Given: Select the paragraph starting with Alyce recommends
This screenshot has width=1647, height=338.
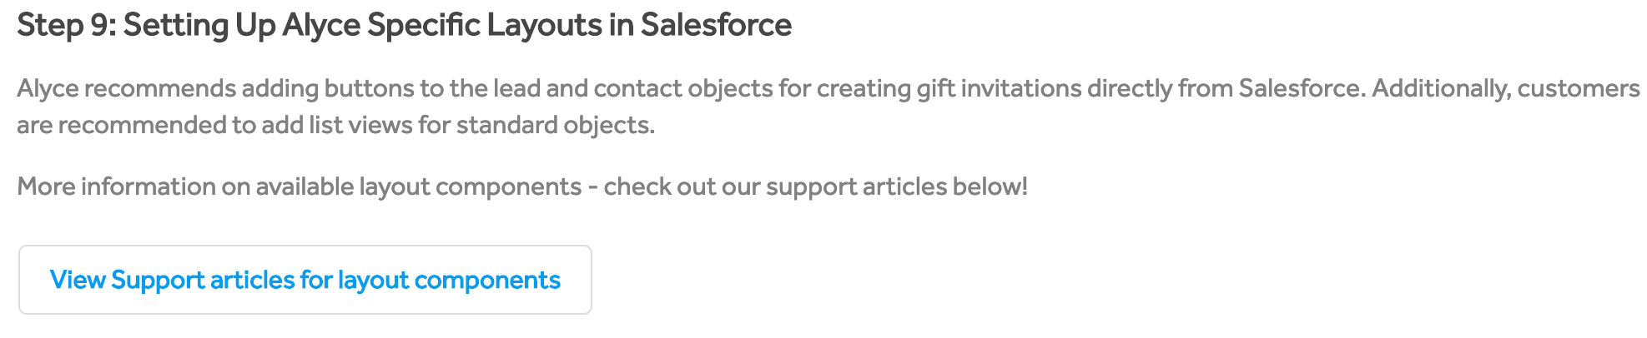Looking at the screenshot, I should point(829,107).
